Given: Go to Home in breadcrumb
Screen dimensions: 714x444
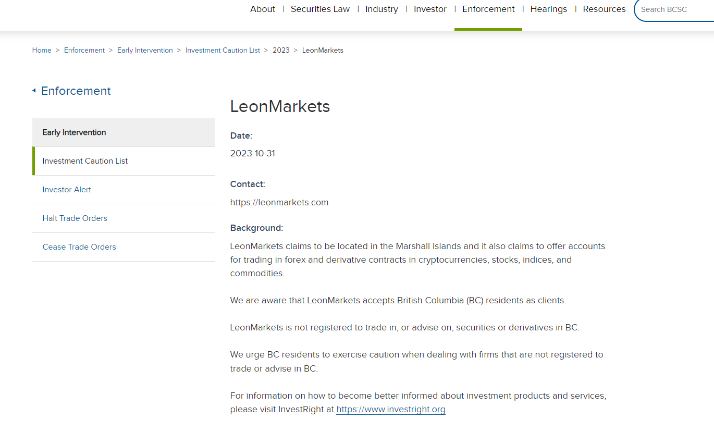Looking at the screenshot, I should 42,51.
